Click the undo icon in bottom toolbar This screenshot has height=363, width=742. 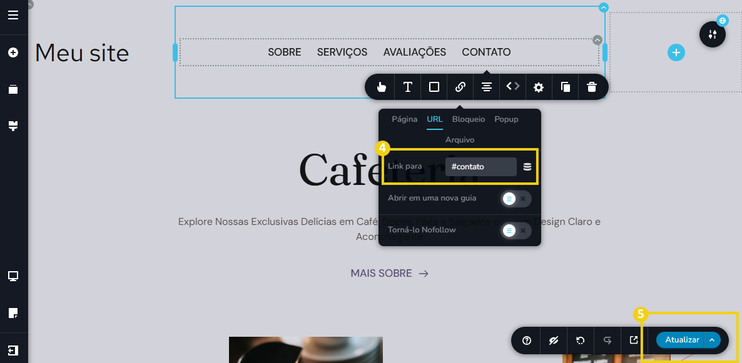coord(580,341)
